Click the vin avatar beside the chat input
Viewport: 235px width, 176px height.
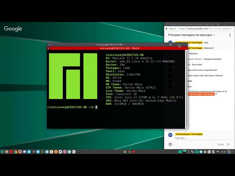(170, 135)
